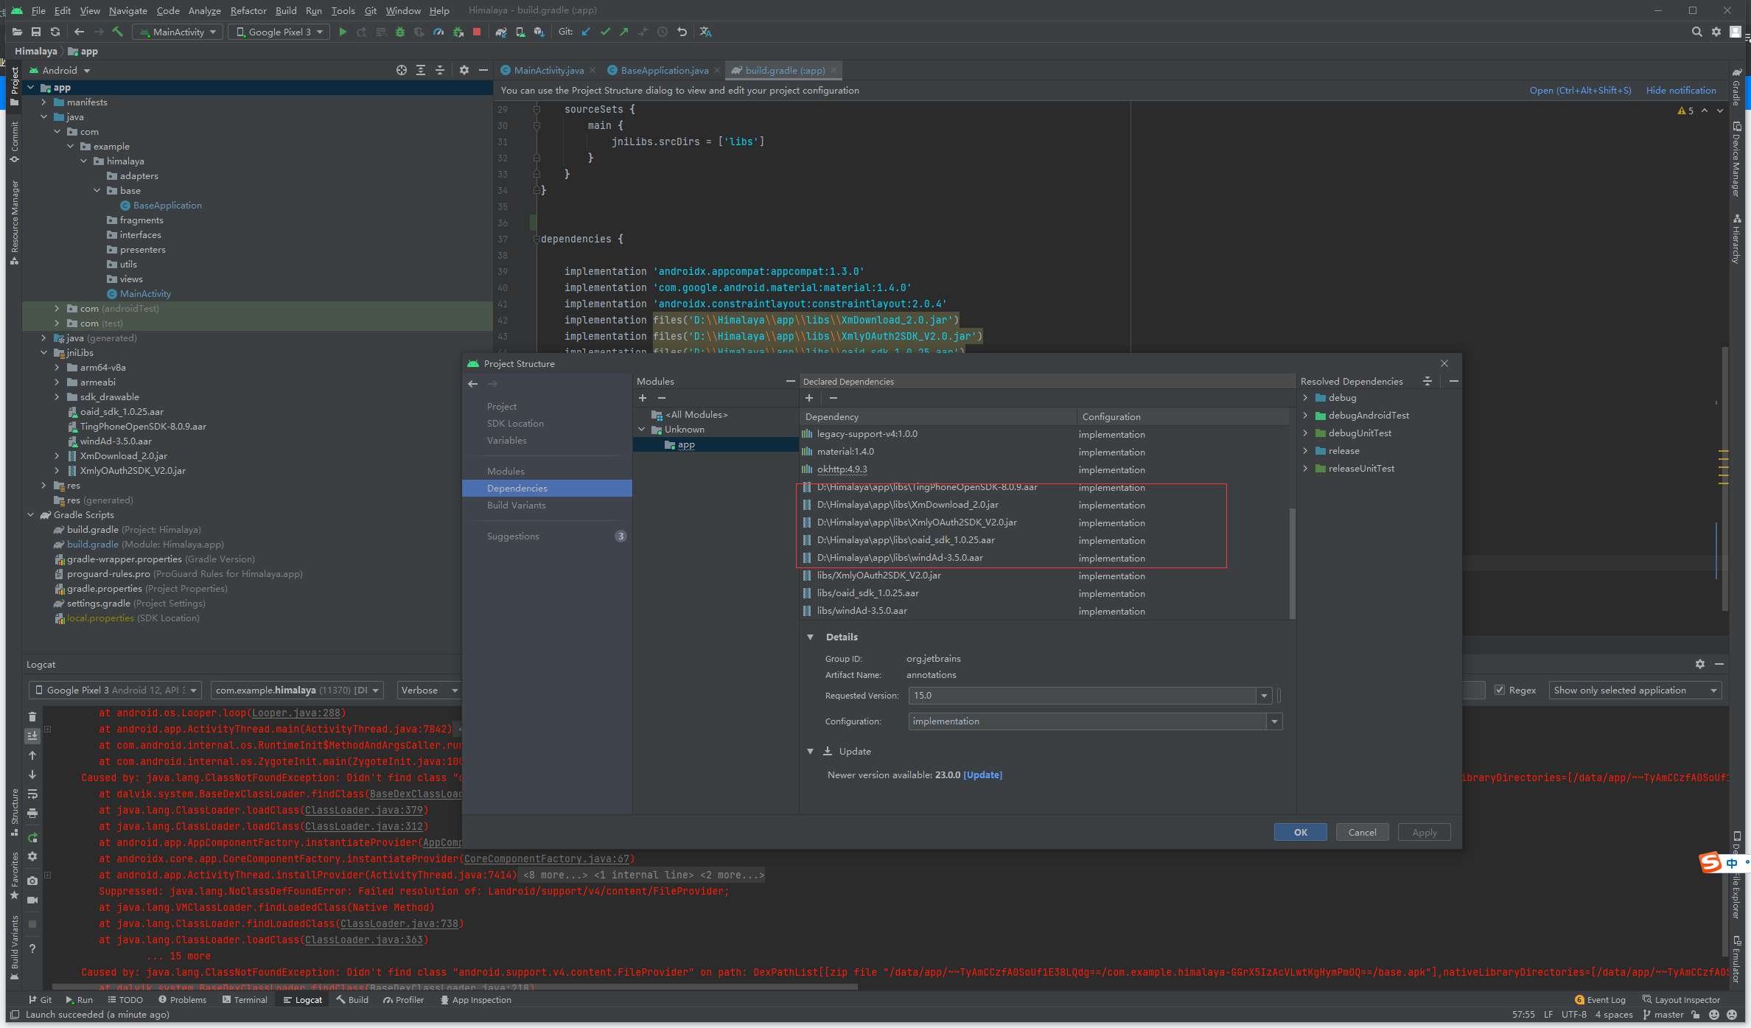Open the Analyze menu

pos(204,10)
